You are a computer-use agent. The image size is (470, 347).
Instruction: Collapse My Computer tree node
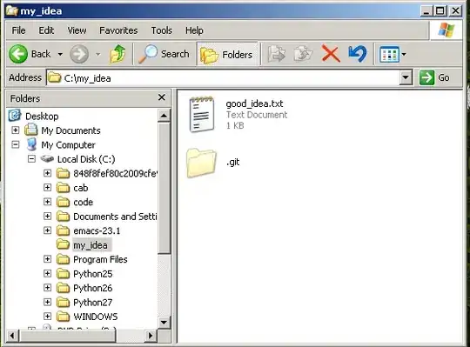point(16,144)
